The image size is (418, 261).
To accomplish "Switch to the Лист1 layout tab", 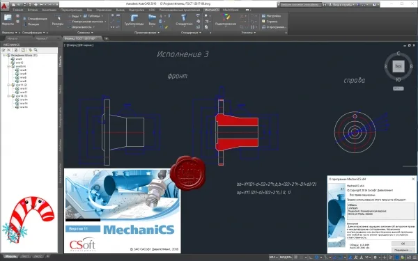I will (x=25, y=256).
